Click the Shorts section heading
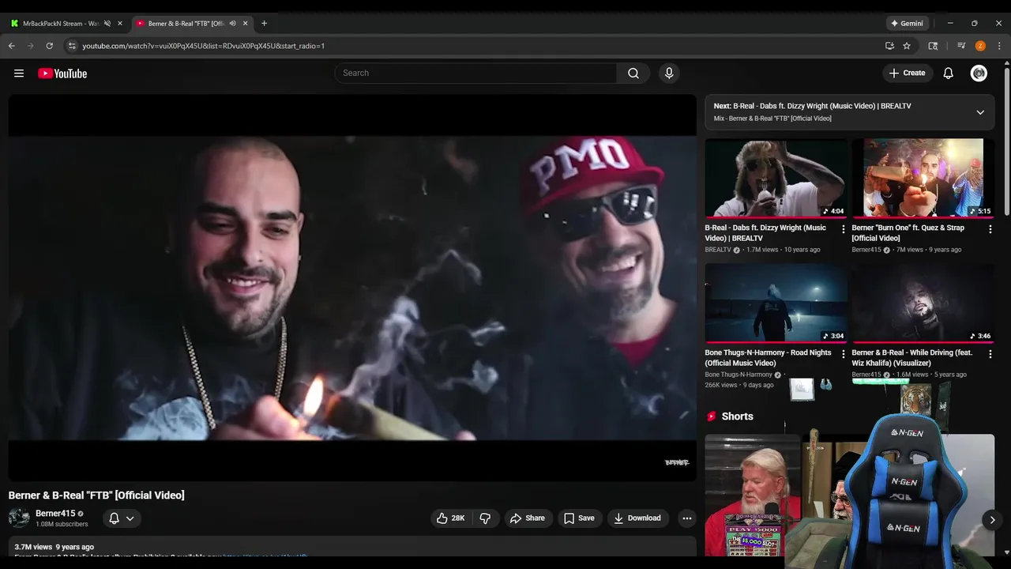This screenshot has height=569, width=1011. (x=738, y=416)
